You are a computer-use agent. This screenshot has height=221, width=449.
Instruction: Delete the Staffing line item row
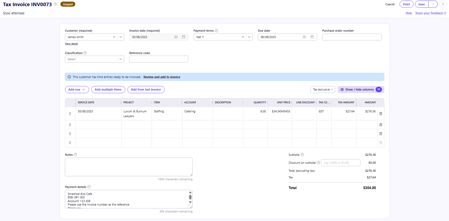click(x=381, y=114)
